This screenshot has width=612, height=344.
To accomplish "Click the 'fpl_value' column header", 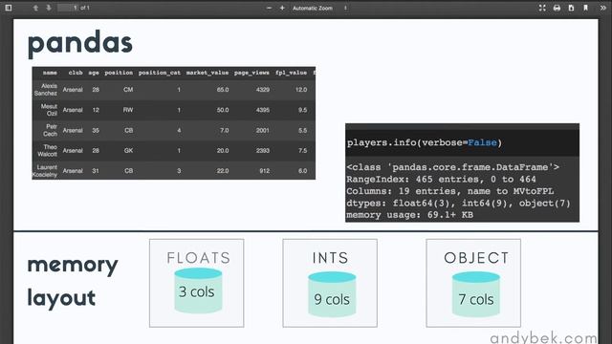I will coord(291,73).
